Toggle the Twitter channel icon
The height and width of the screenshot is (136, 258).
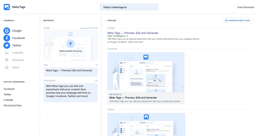7,45
